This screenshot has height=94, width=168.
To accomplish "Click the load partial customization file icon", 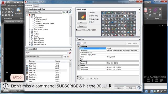I will (64, 12).
